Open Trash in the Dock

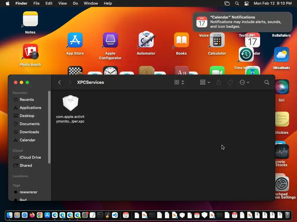[x=287, y=215]
